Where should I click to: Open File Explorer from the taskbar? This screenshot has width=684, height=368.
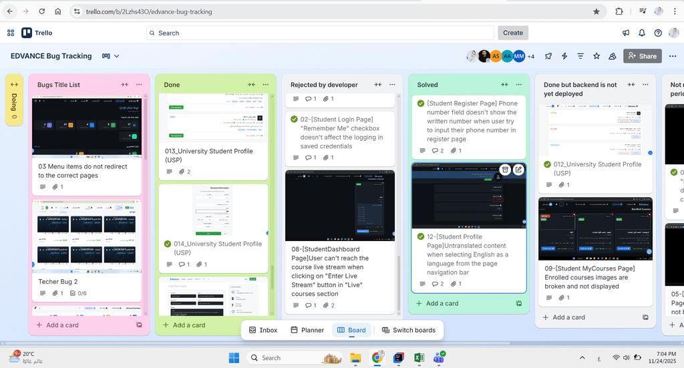355,357
